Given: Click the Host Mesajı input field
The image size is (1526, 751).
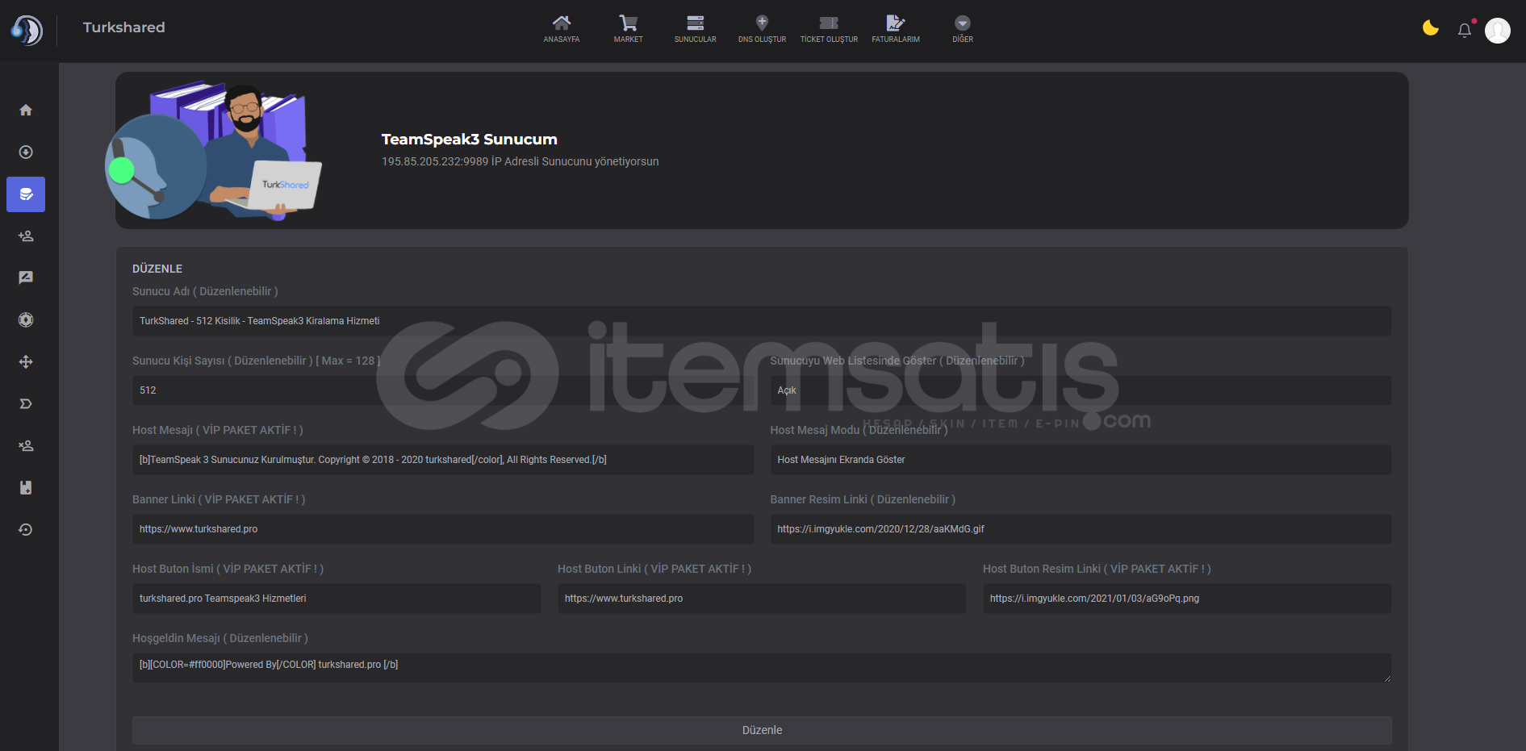Looking at the screenshot, I should point(443,460).
